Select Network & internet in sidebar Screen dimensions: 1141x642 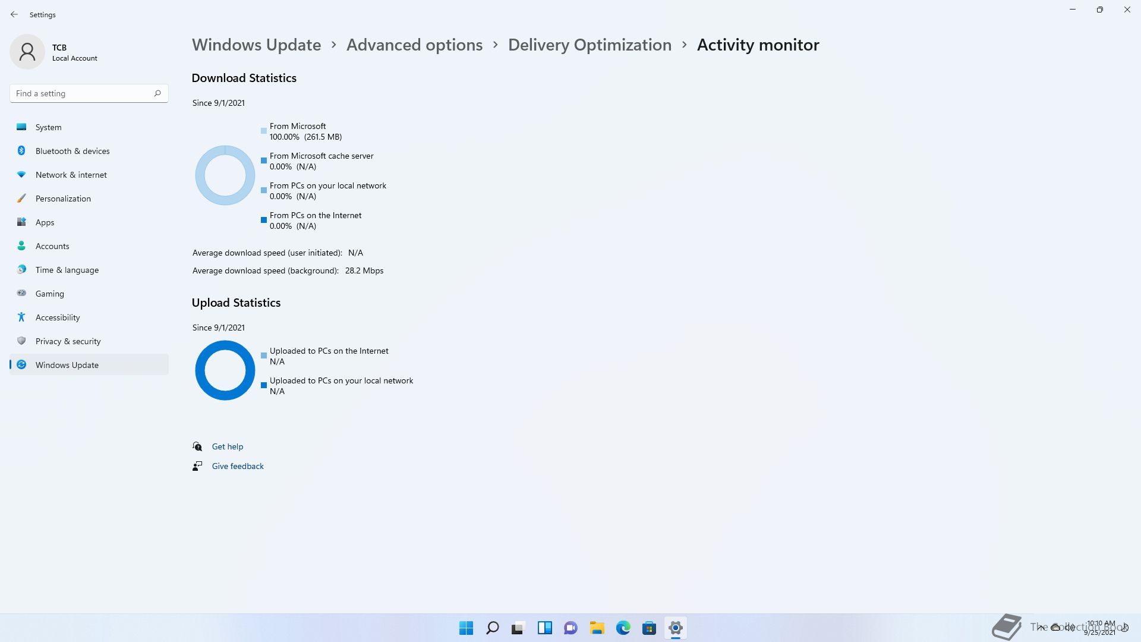pos(89,175)
